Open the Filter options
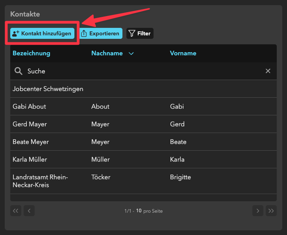Screen dimensions: 287x235 click(140, 33)
